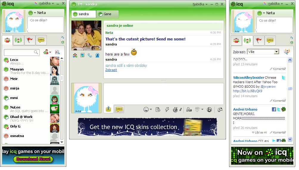The width and height of the screenshot is (299, 170).
Task: Click Komentář under the 13 minutes post
Action: click(278, 69)
